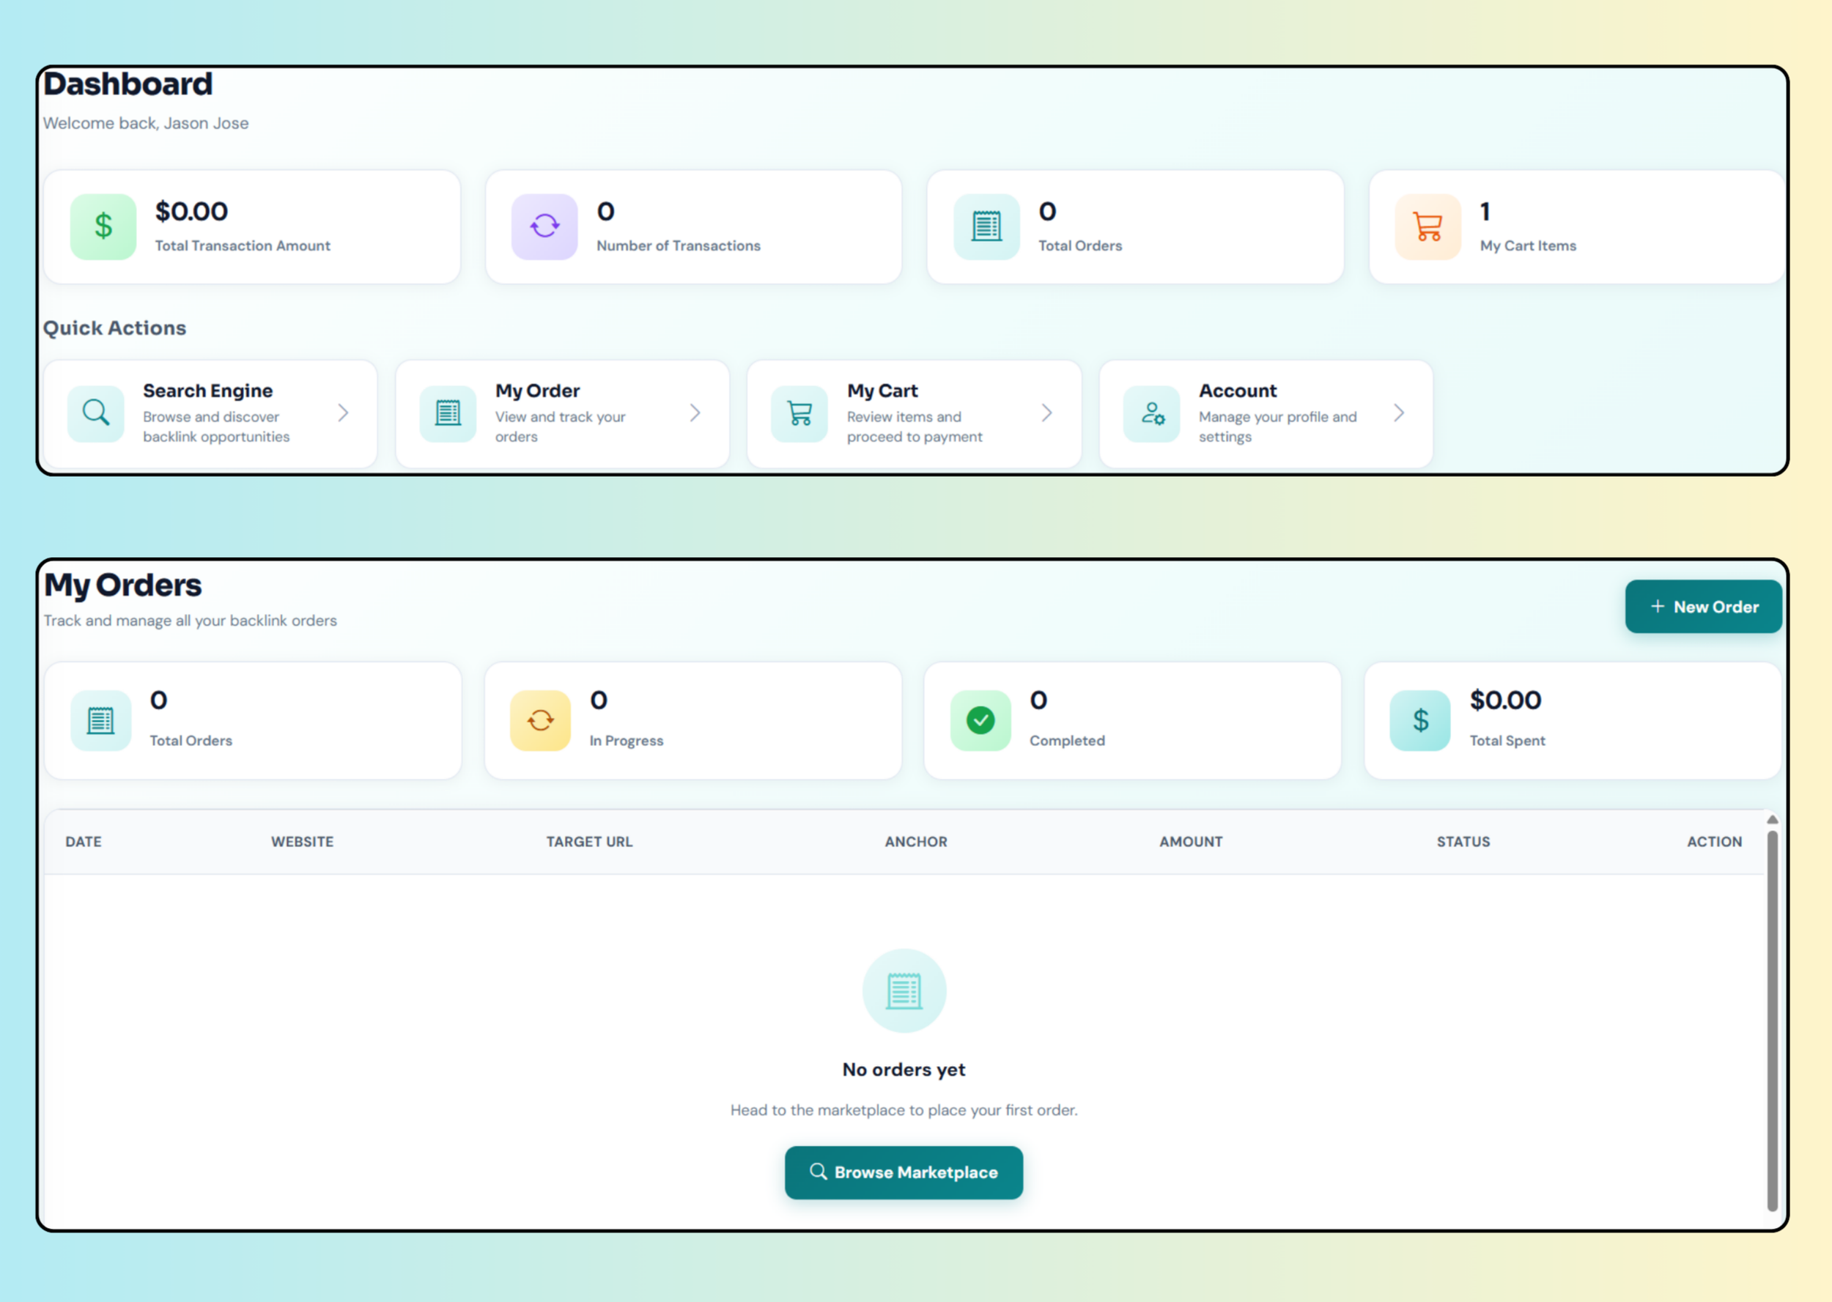Click the magnifier icon in Search Engine card
1832x1302 pixels.
pyautogui.click(x=96, y=414)
